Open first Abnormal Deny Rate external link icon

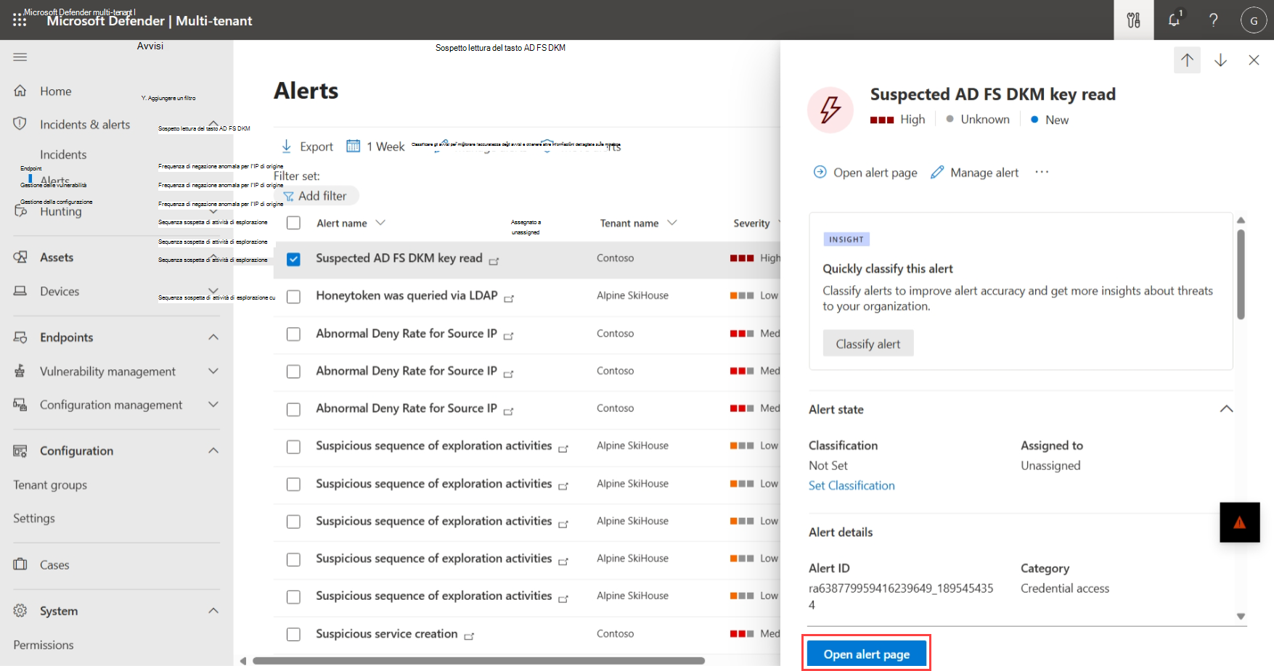[x=508, y=336]
